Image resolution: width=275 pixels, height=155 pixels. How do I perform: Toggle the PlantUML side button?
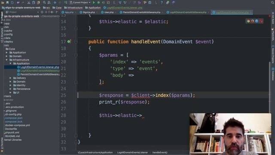tap(273, 34)
